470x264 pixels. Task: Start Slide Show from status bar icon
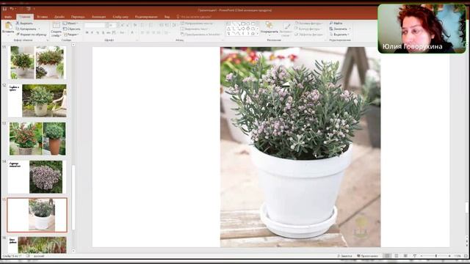coord(414,256)
